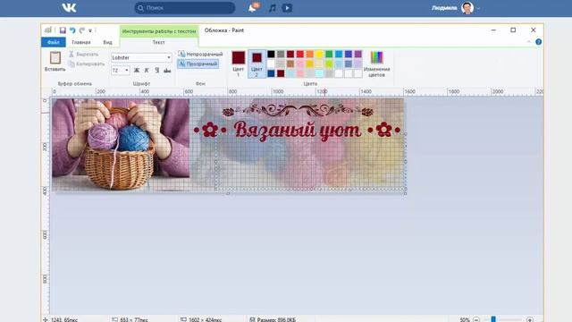The height and width of the screenshot is (322, 572).
Task: Toggle bold Ж formatting
Action: pyautogui.click(x=137, y=70)
